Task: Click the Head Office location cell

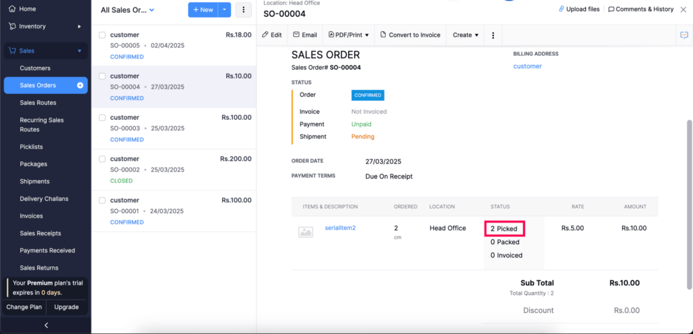Action: coord(448,229)
